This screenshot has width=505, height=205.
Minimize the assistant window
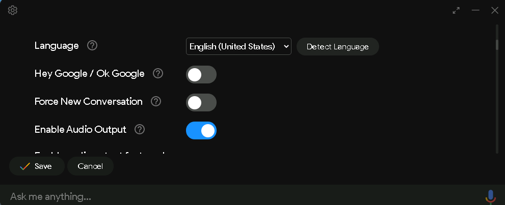pyautogui.click(x=475, y=10)
